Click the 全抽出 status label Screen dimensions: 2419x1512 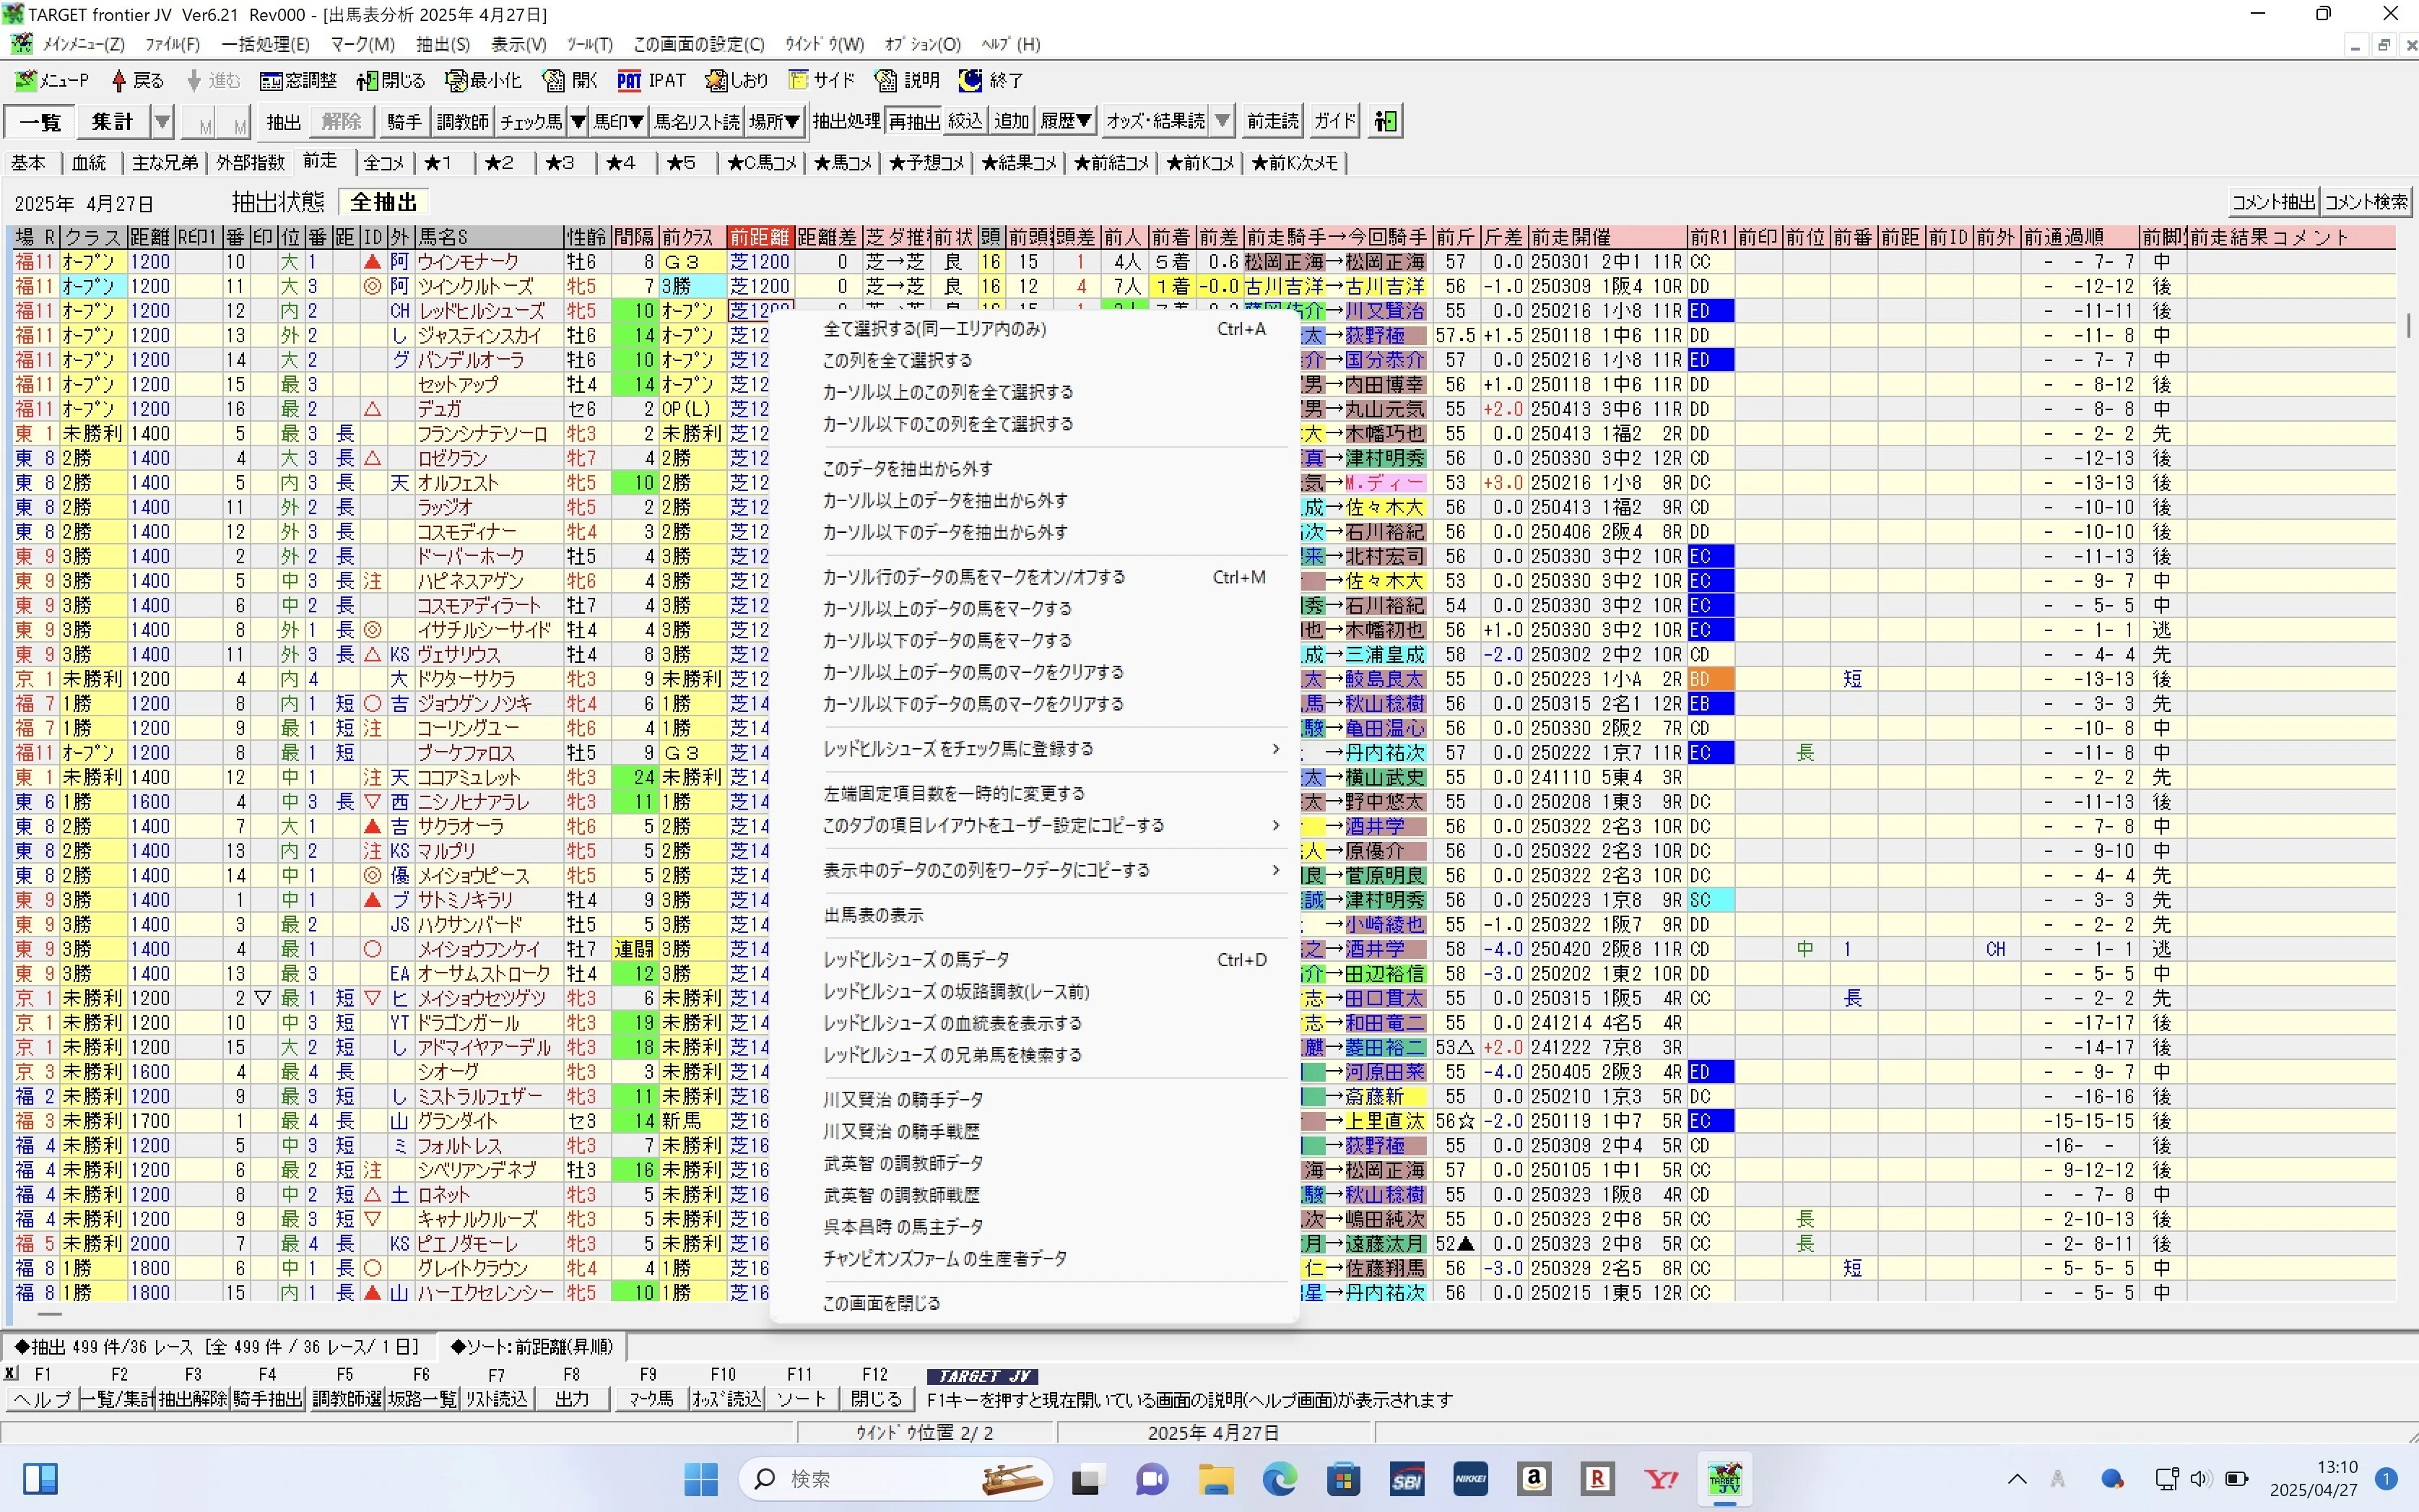[x=383, y=202]
